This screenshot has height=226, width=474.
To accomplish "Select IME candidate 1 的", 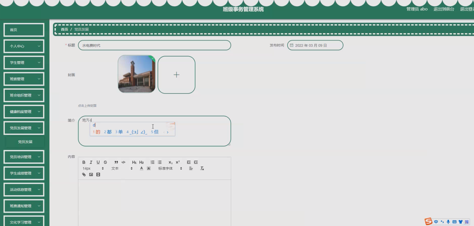I will click(97, 132).
